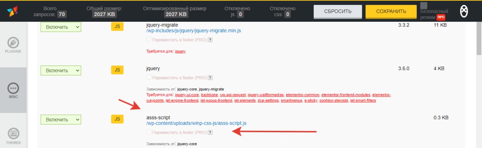
Task: Click the jet-engine-frontend link
Action: point(182,100)
